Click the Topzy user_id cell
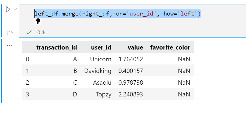This screenshot has height=114, width=246. (x=104, y=94)
